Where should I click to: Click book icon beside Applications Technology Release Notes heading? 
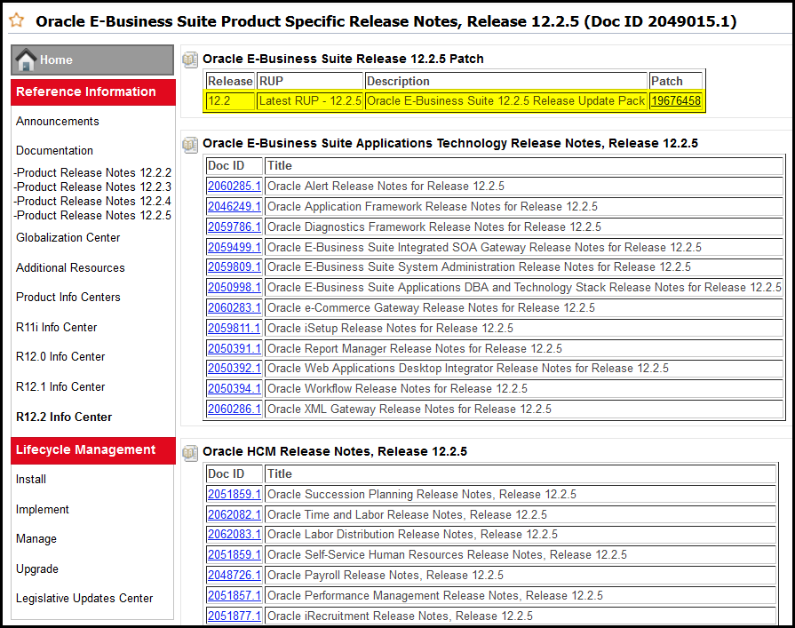190,145
